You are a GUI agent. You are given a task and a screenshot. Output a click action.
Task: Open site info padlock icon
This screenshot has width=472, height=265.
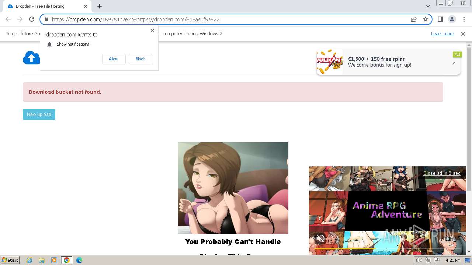[x=46, y=20]
